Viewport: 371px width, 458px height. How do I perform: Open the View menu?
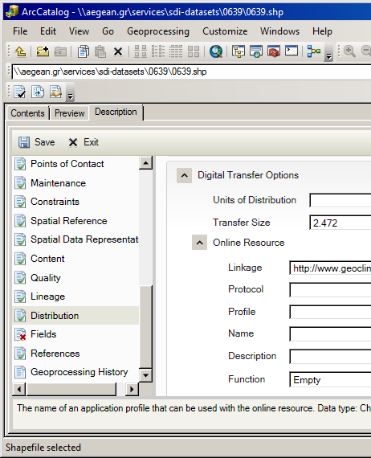(79, 31)
